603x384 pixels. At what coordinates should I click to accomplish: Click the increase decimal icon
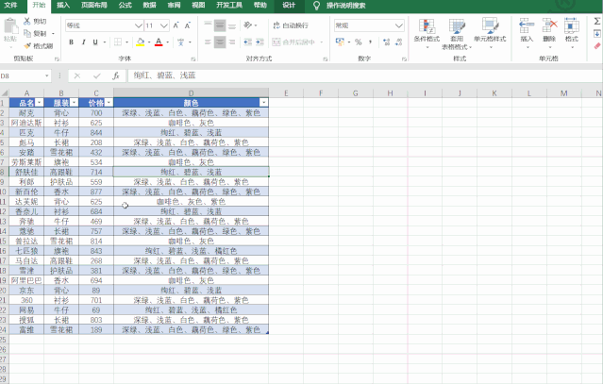387,42
